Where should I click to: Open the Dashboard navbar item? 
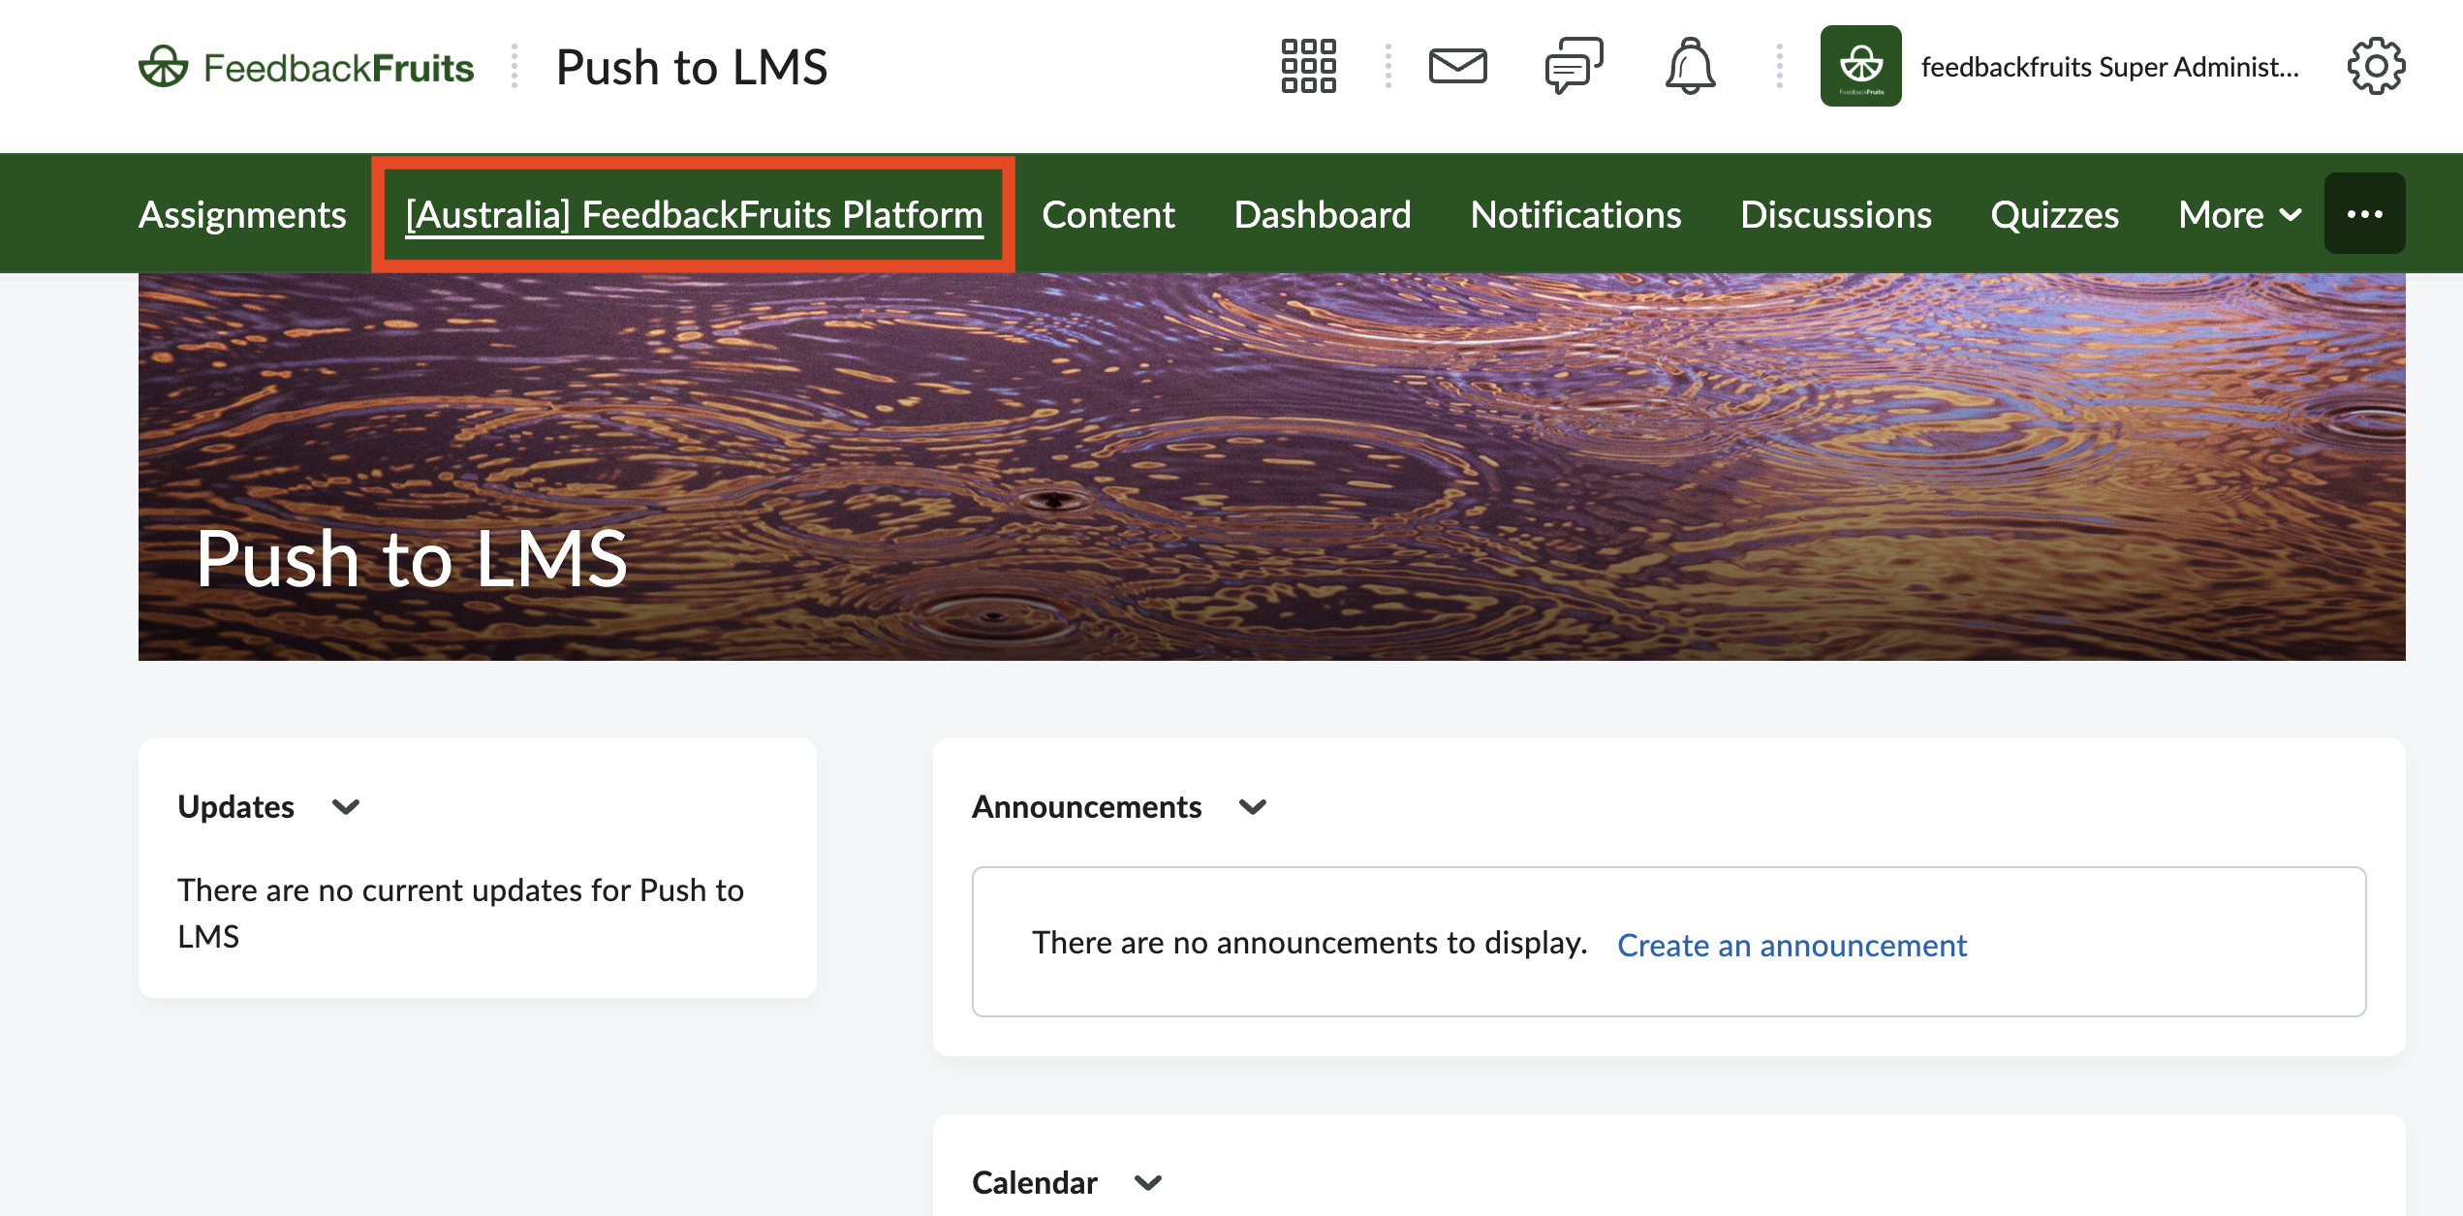(1322, 214)
